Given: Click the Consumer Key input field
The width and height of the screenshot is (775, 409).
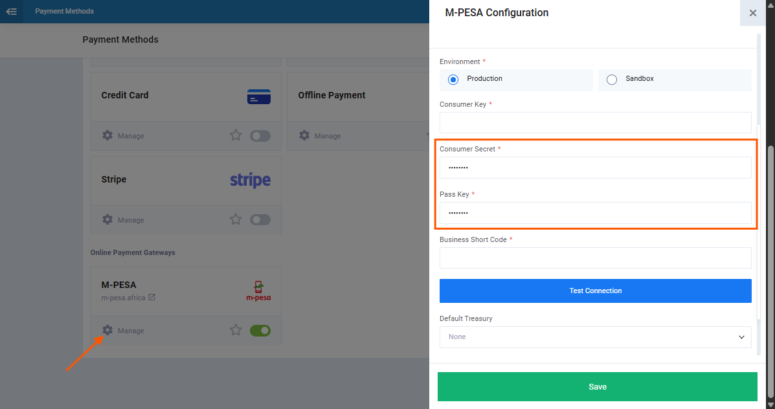Looking at the screenshot, I should pyautogui.click(x=596, y=122).
